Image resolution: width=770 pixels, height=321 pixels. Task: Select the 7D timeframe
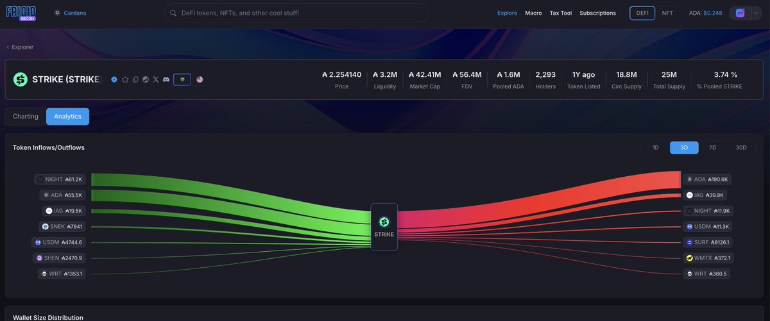(x=712, y=147)
